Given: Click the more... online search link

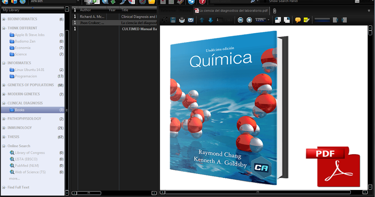Looking at the screenshot, I should [15, 179].
